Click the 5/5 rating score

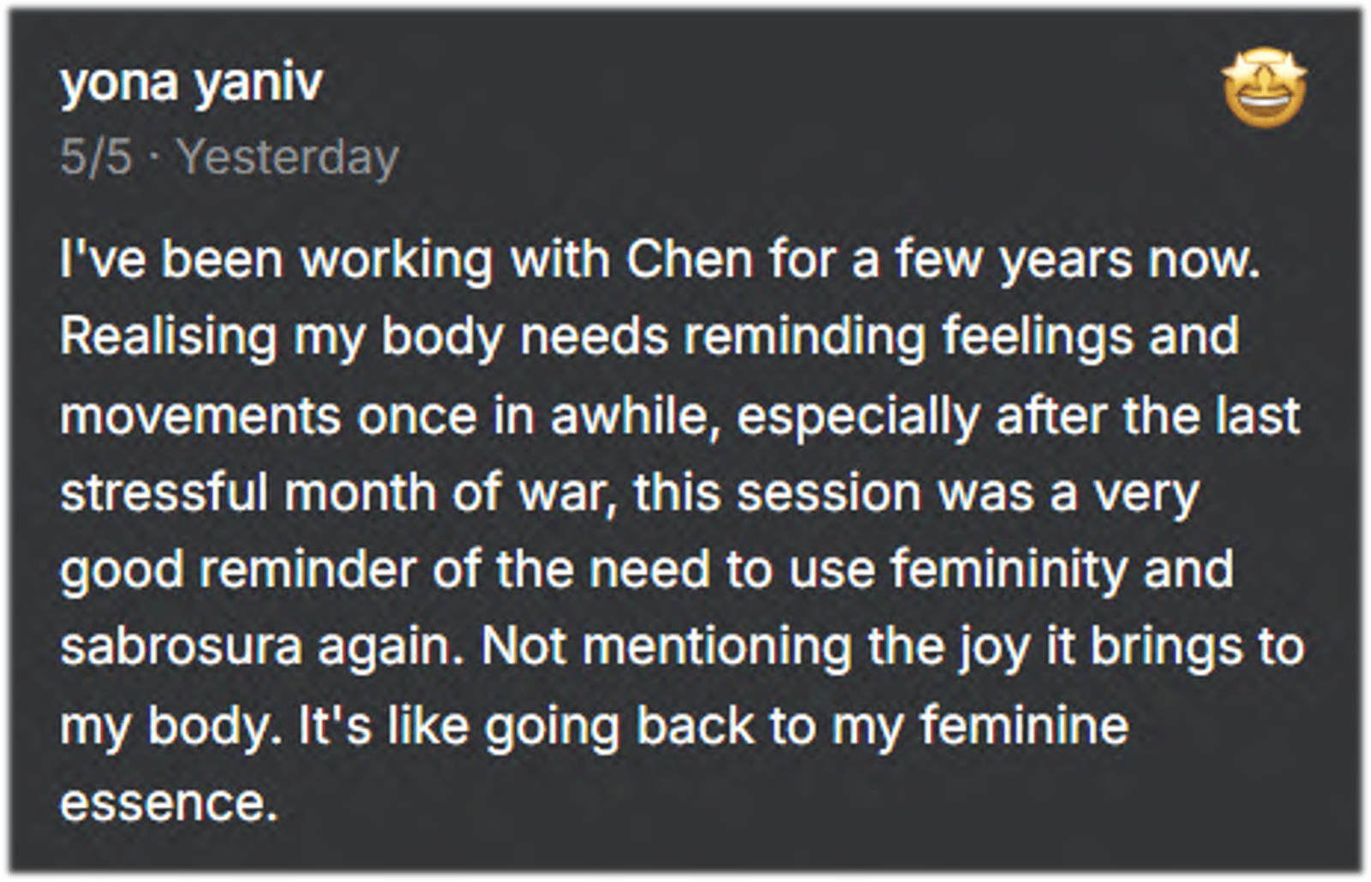(96, 157)
